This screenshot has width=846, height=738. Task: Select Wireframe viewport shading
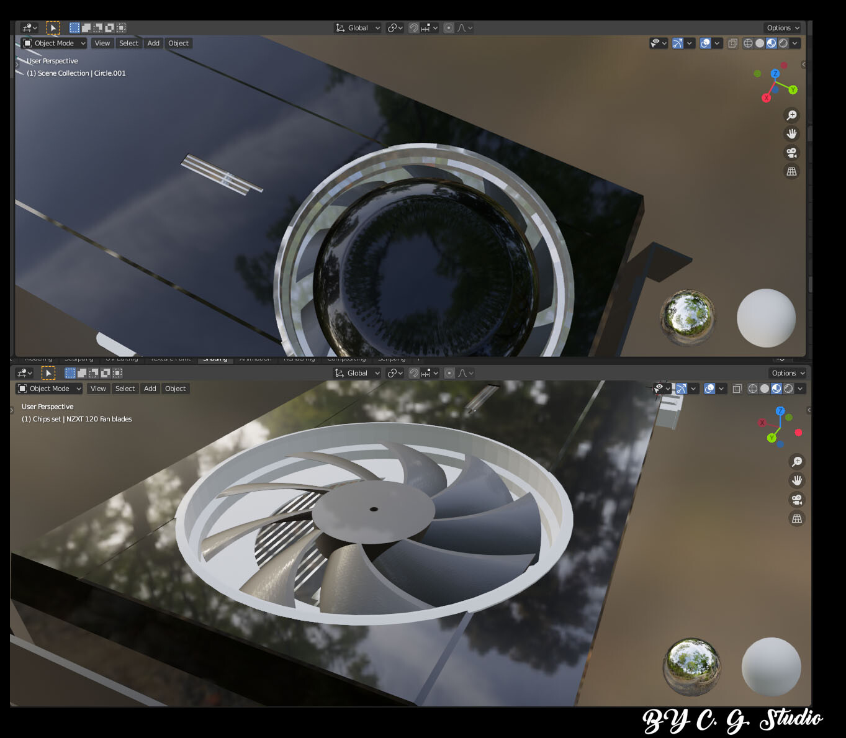tap(747, 43)
